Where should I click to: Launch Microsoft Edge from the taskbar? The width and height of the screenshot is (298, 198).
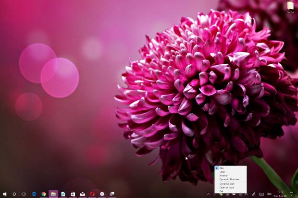[34, 194]
